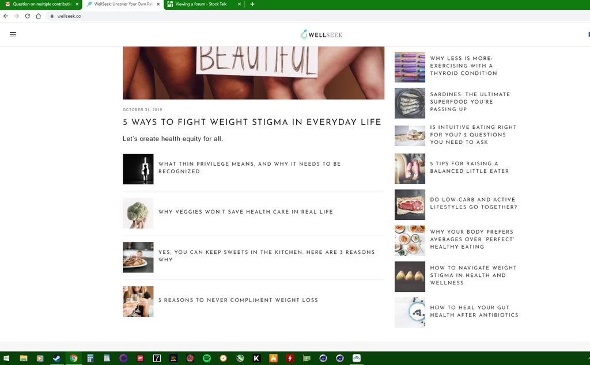Select the WellSeek tab
Viewport: 590px width, 365px height.
pos(123,4)
